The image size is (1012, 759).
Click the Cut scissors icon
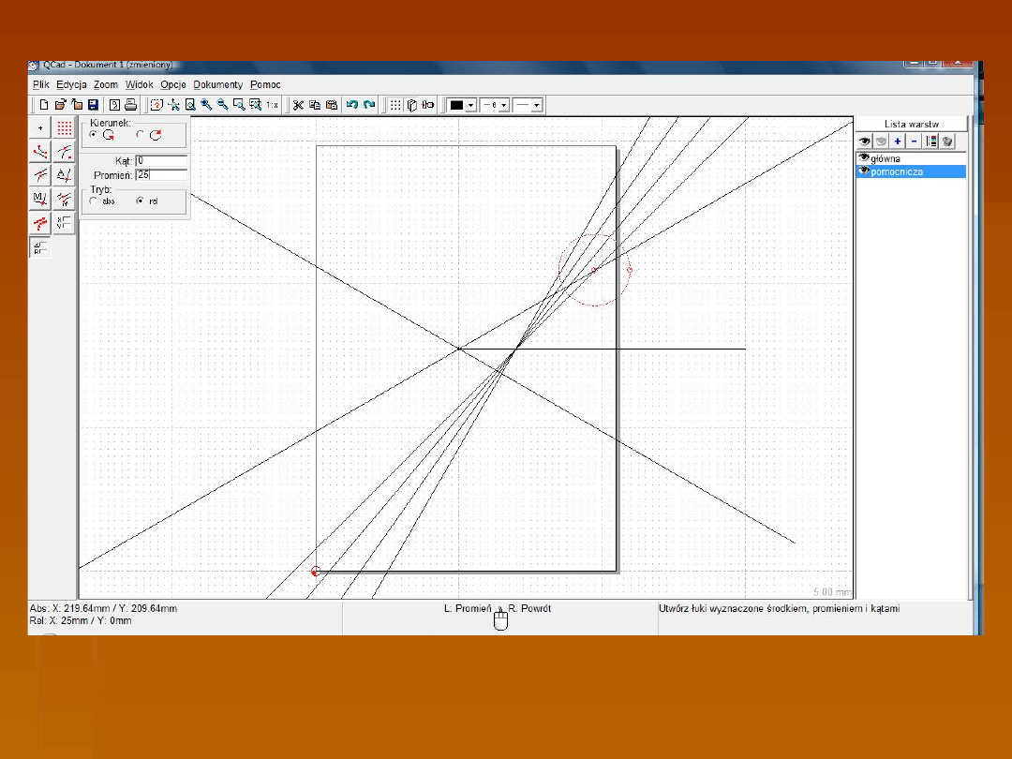pos(298,105)
